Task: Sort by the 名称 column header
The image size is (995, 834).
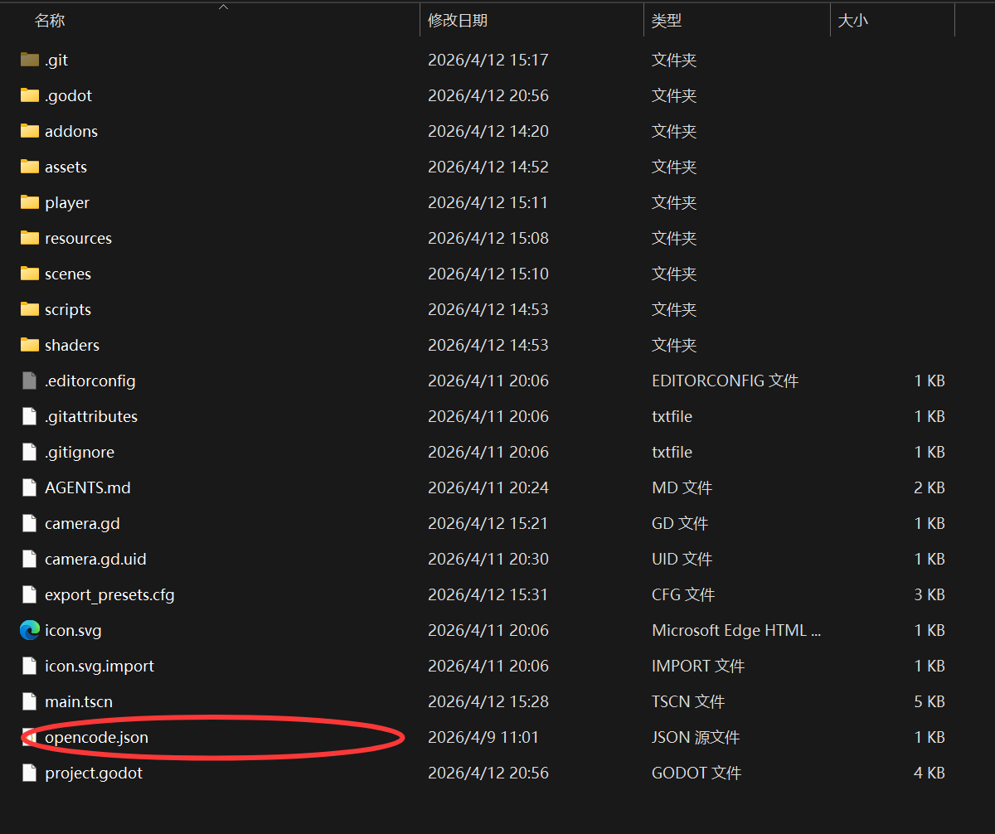Action: click(x=50, y=21)
